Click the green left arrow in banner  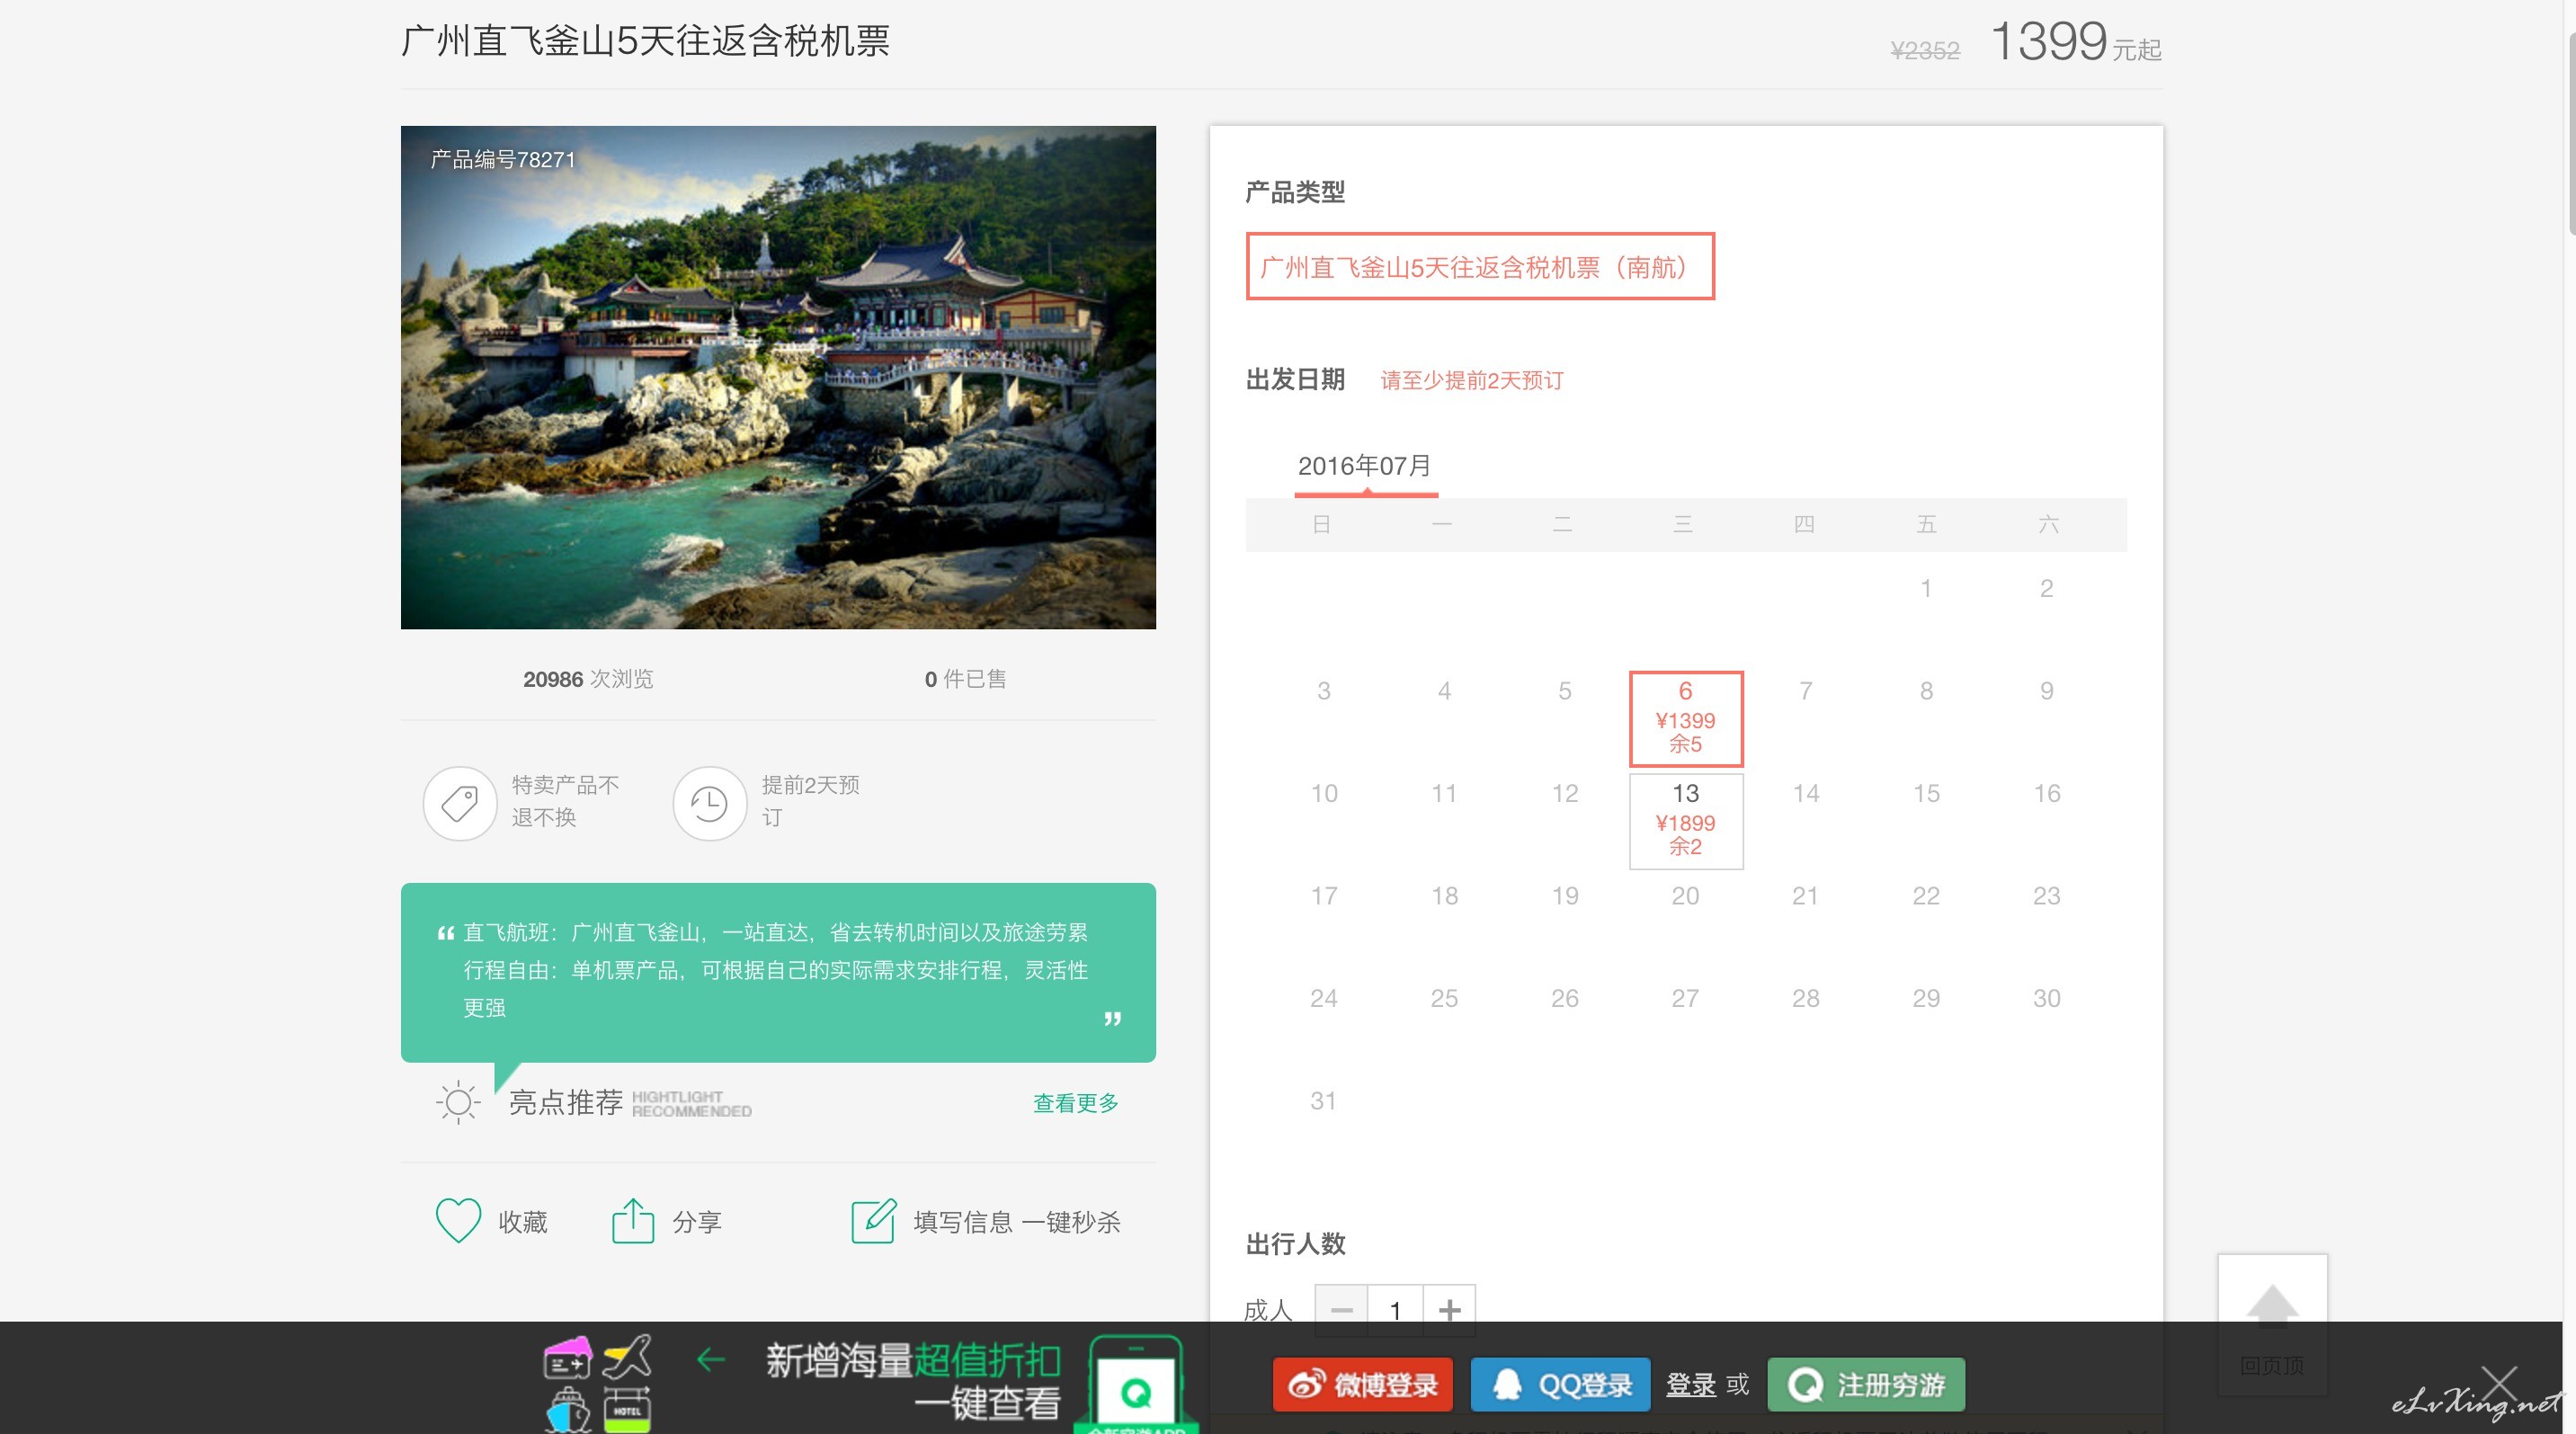[711, 1359]
